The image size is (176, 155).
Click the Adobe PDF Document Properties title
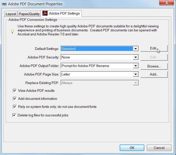35,4
